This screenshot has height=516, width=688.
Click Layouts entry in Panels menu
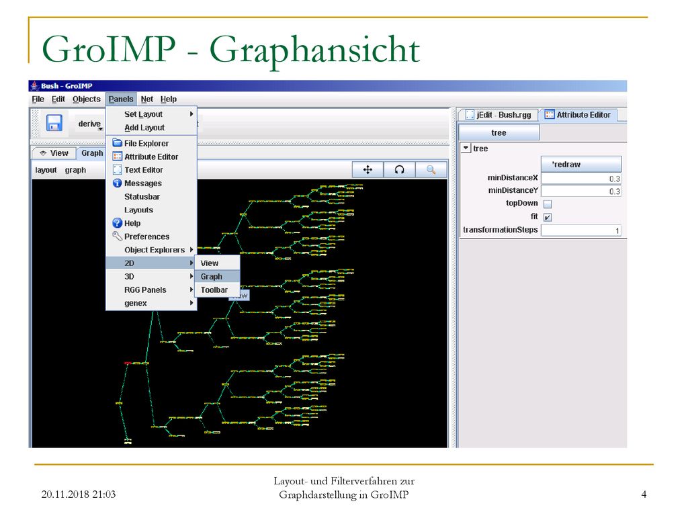[x=151, y=210]
